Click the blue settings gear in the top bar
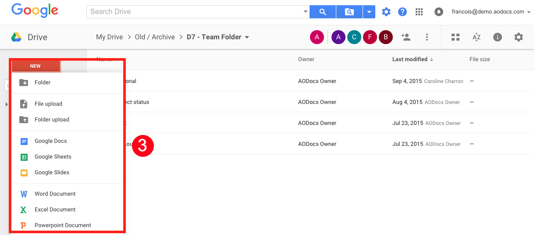The width and height of the screenshot is (534, 235). pos(386,12)
